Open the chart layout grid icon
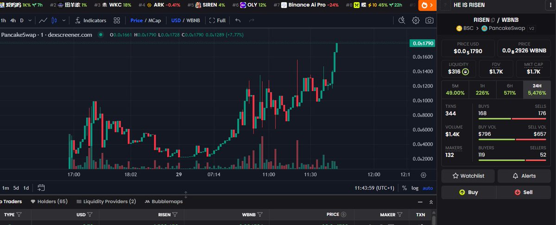The image size is (556, 225). pyautogui.click(x=117, y=20)
